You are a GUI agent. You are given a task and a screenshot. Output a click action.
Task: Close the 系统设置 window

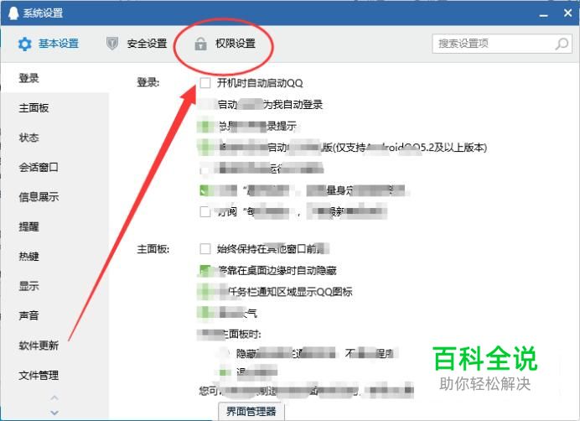[568, 13]
